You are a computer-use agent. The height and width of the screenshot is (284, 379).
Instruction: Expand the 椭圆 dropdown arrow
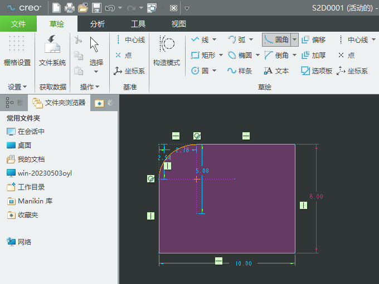click(x=257, y=55)
